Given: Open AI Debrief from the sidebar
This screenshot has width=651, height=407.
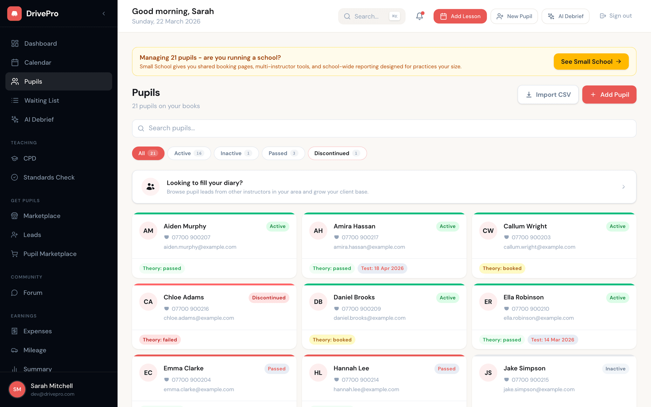Looking at the screenshot, I should point(39,119).
